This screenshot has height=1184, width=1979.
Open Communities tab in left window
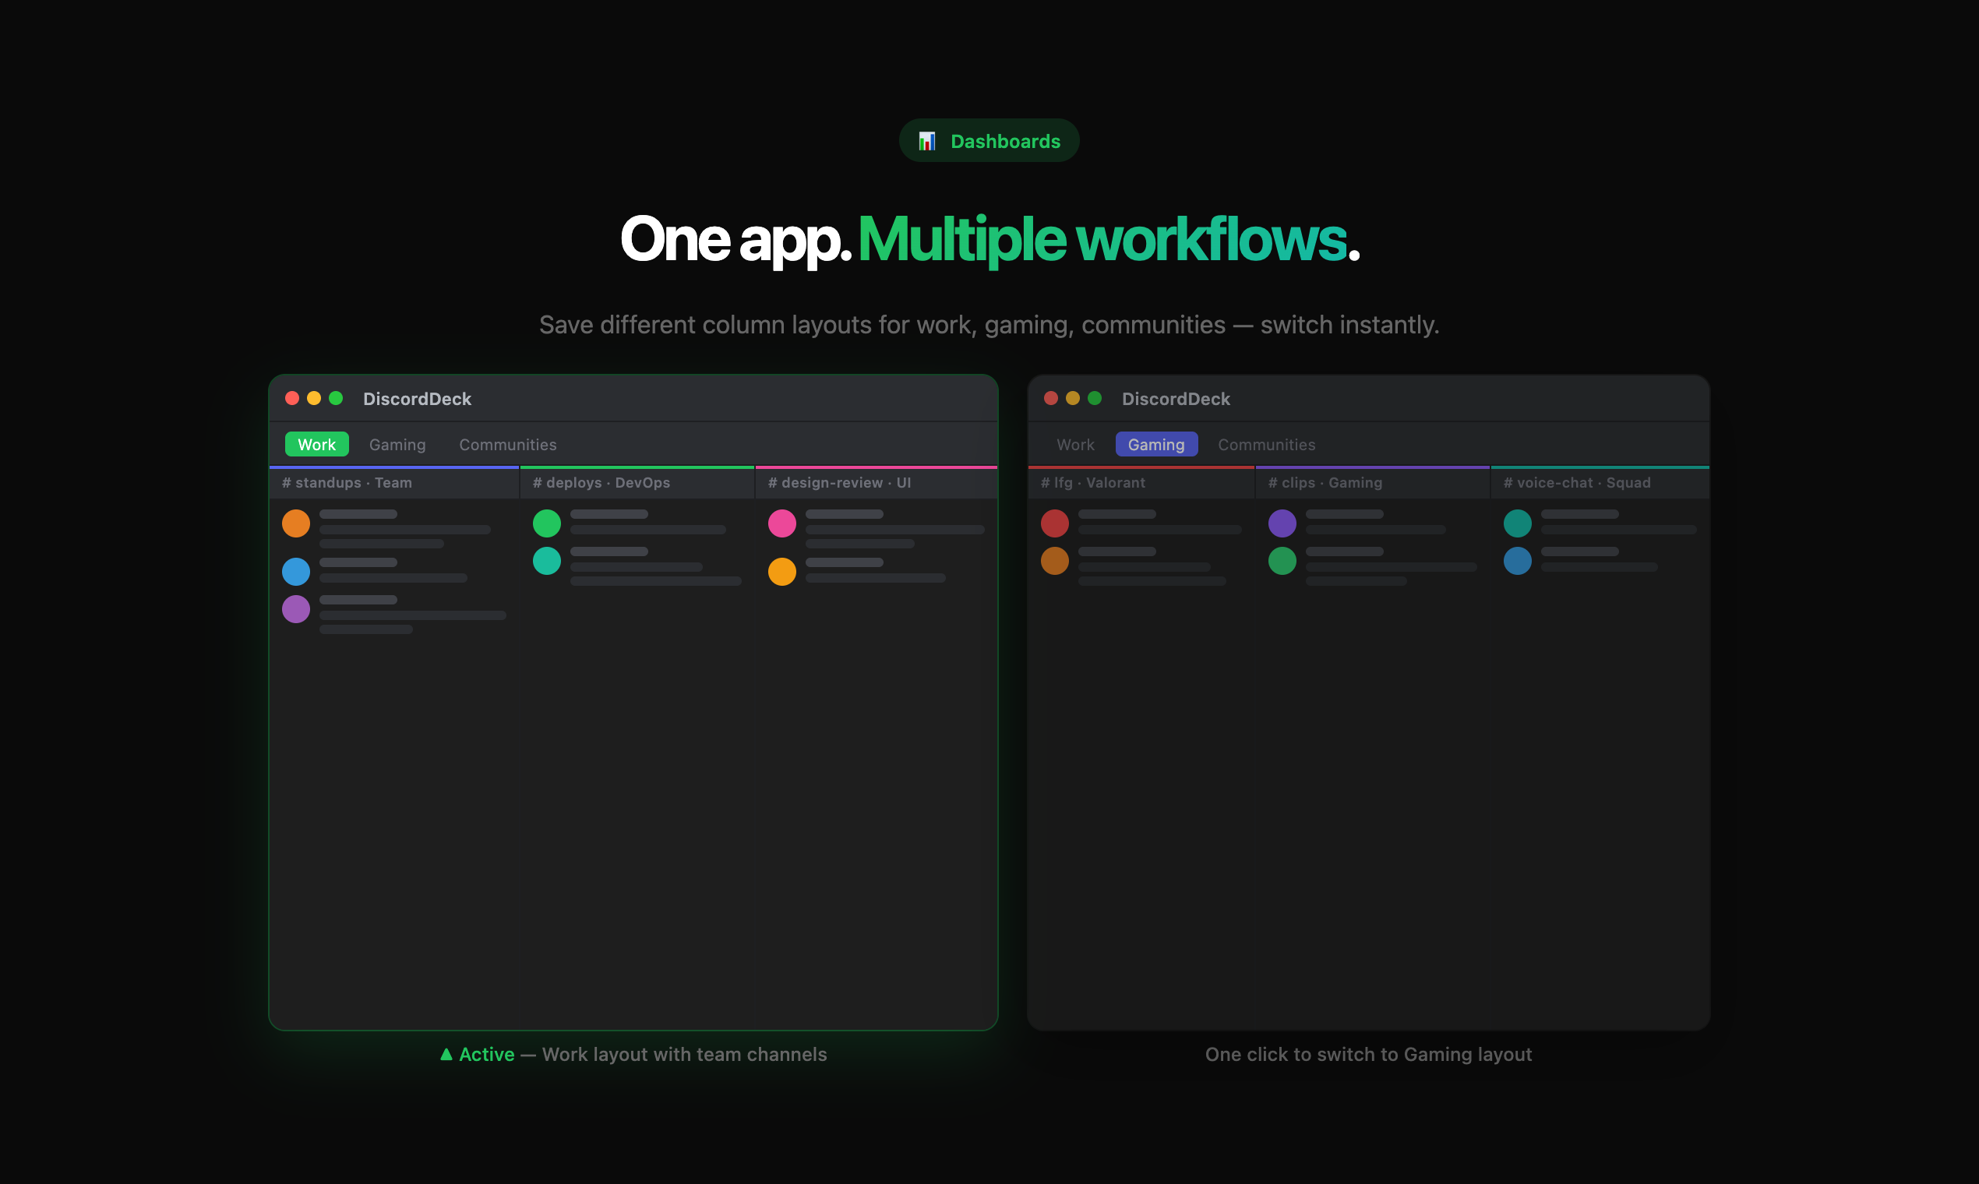[507, 445]
